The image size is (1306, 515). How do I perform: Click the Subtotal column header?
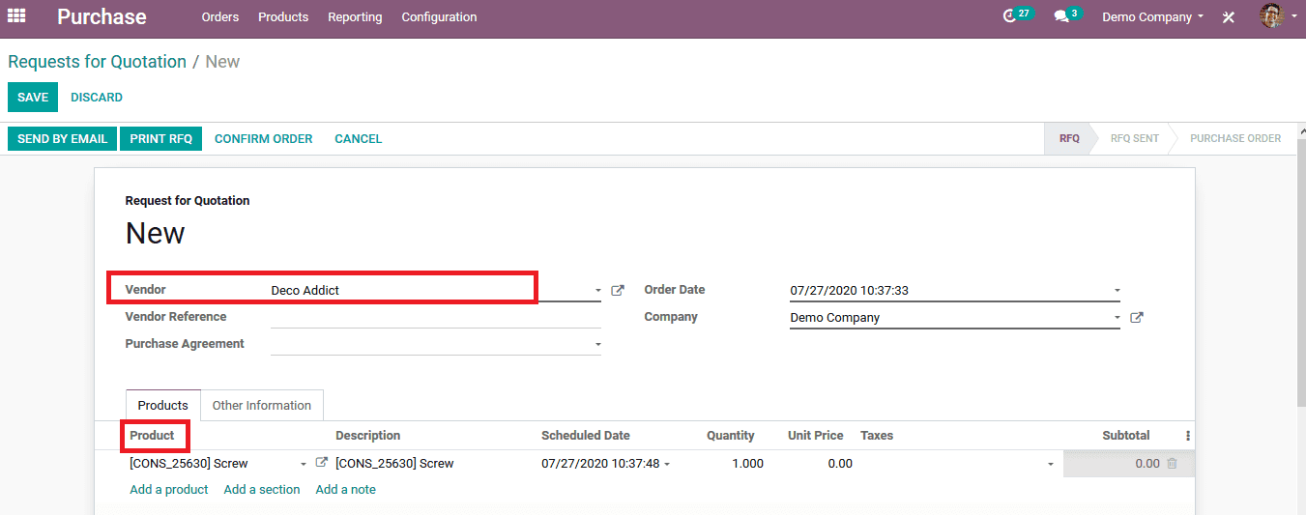pyautogui.click(x=1126, y=436)
